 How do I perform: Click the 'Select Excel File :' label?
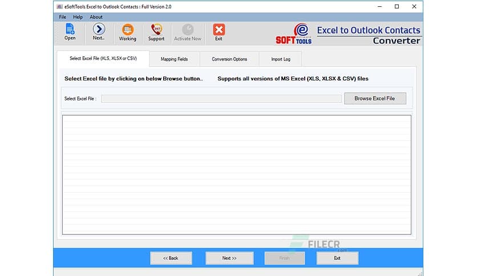pyautogui.click(x=80, y=99)
